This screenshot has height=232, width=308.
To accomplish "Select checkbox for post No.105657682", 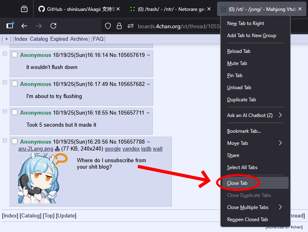I will (15, 84).
